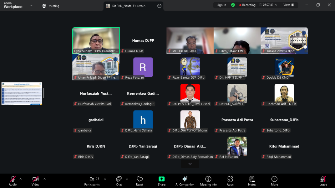Click the React heart icon
The height and width of the screenshot is (188, 335).
tap(140, 179)
